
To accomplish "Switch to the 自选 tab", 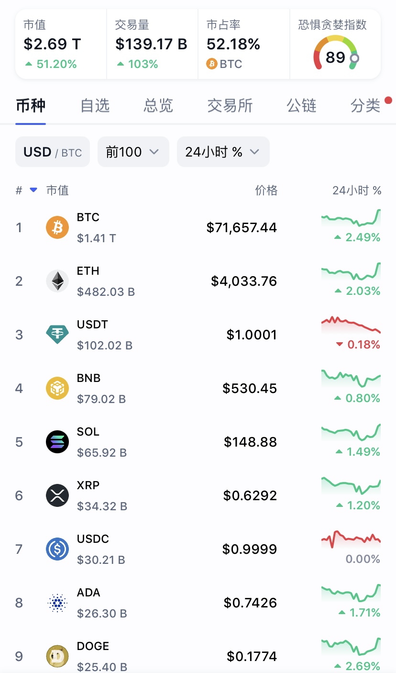I will point(95,105).
